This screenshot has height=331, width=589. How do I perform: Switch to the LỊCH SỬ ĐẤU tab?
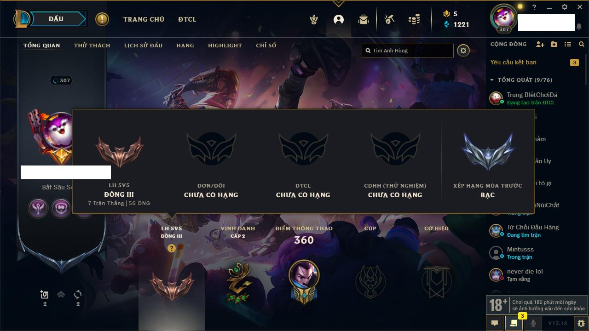tap(143, 46)
